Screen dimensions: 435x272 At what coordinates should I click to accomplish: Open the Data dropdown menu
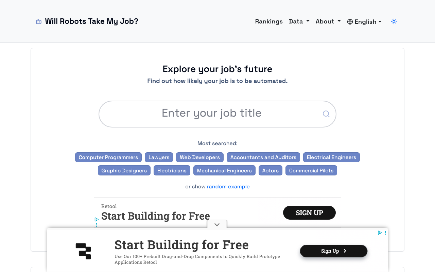pos(299,21)
